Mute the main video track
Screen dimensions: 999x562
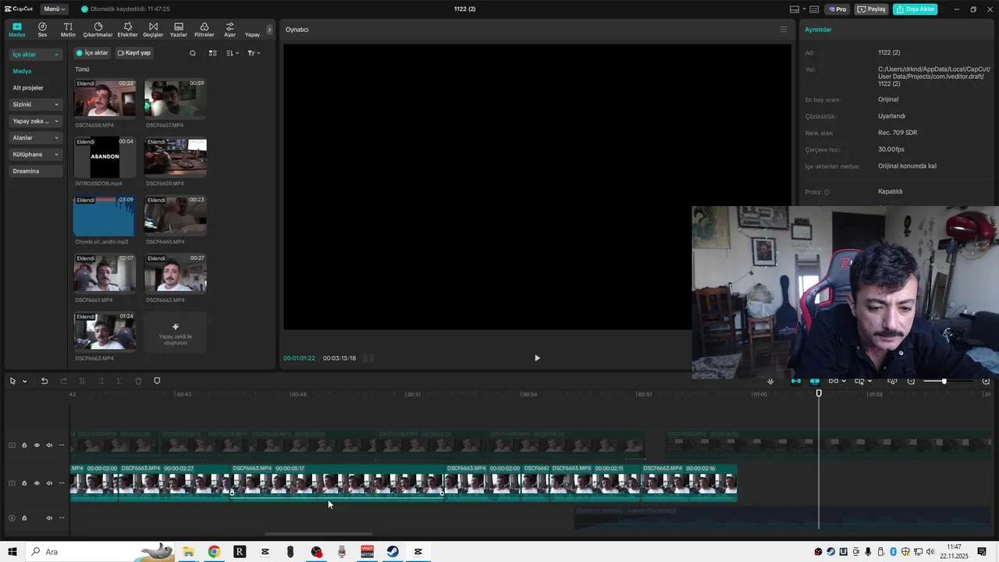[49, 483]
